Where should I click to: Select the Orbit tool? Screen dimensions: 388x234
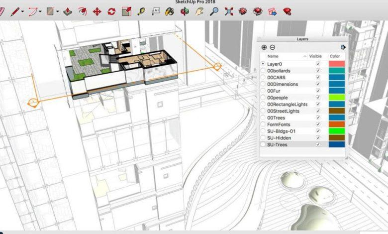tap(185, 11)
